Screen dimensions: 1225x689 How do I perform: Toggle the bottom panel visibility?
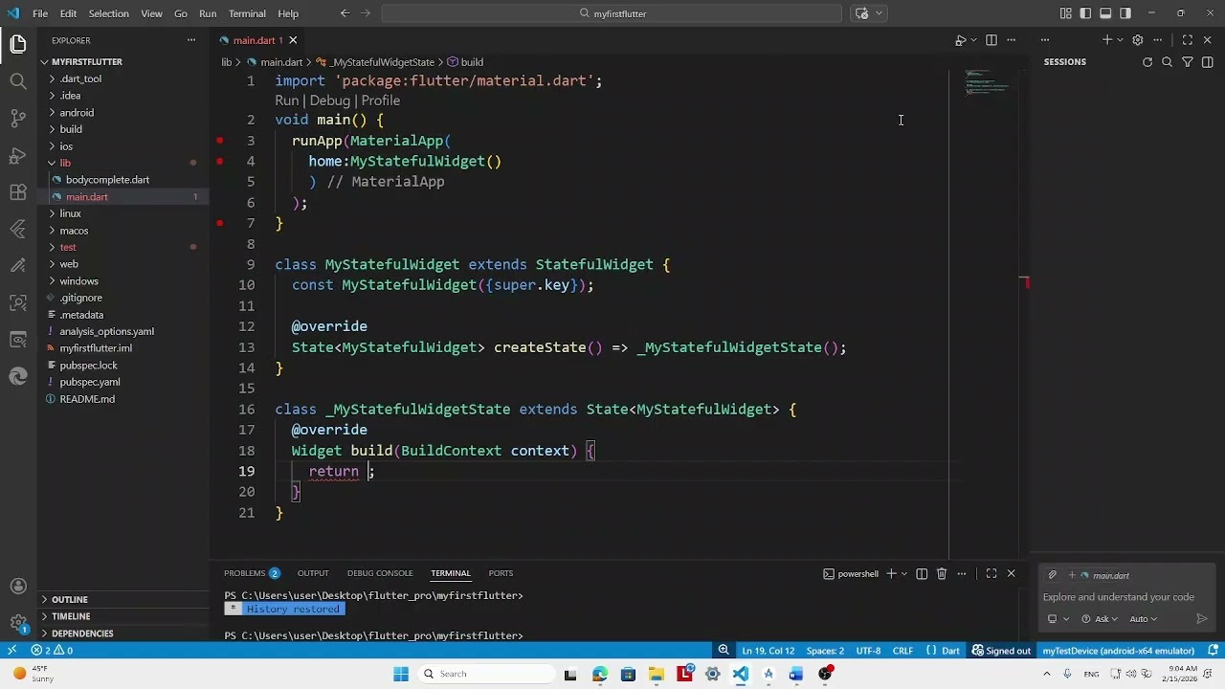tap(1105, 13)
